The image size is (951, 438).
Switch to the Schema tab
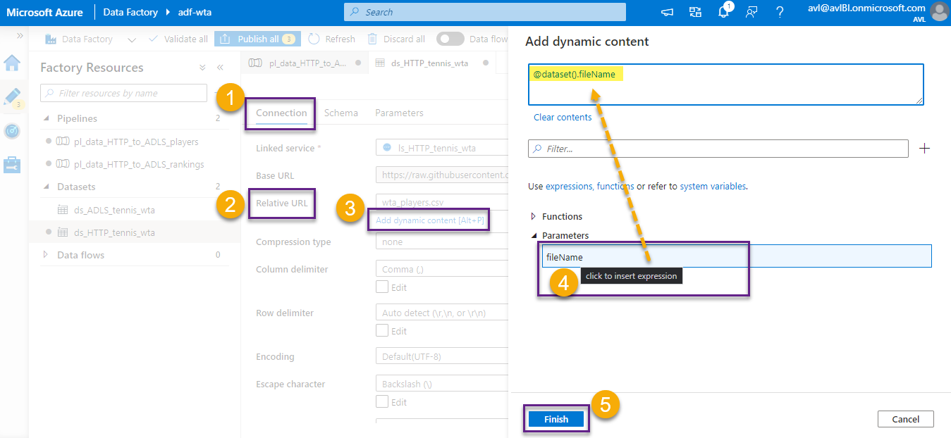pyautogui.click(x=340, y=113)
